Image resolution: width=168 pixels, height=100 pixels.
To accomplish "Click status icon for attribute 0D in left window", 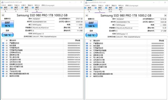I will (x=3, y=71).
